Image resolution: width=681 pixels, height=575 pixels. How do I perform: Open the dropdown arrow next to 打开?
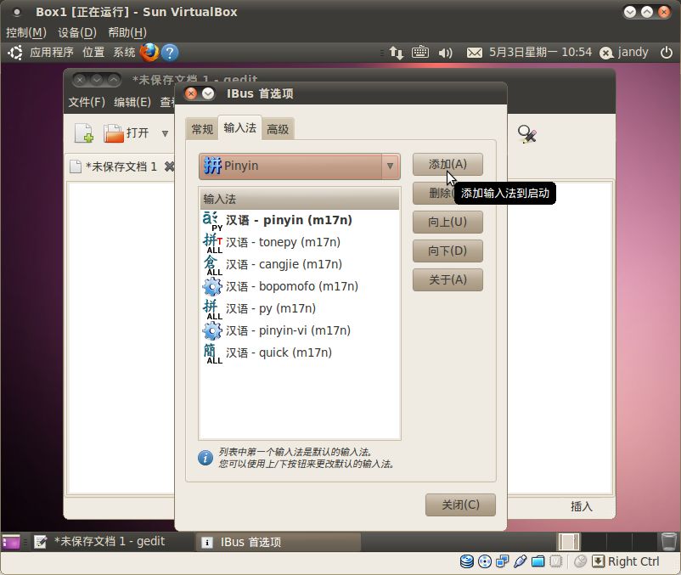(x=165, y=133)
